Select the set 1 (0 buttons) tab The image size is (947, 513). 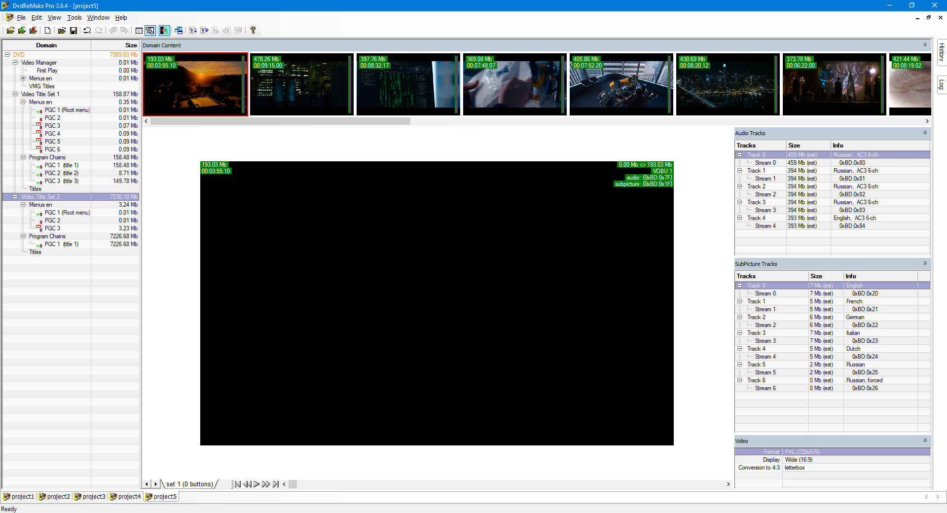pos(190,484)
